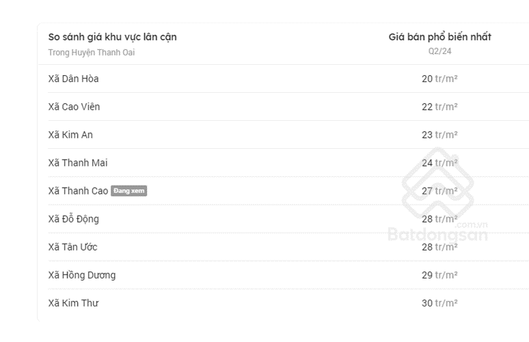529x342 pixels.
Task: Click the Xã Dân Hòa row link
Action: click(73, 79)
